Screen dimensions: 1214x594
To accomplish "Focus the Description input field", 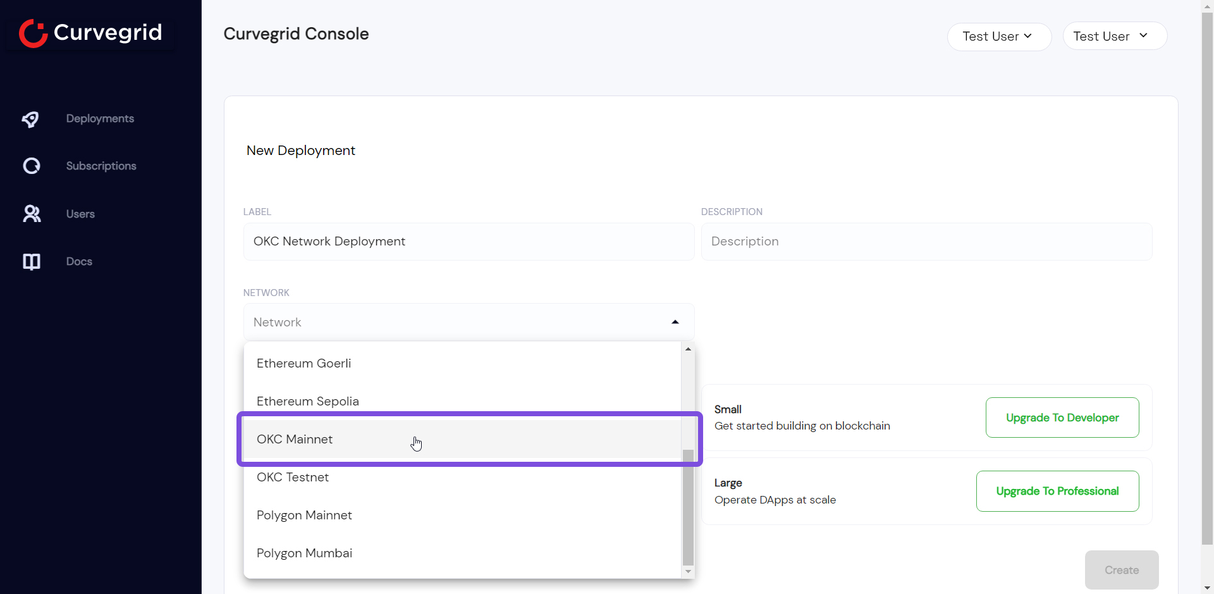I will click(x=926, y=242).
